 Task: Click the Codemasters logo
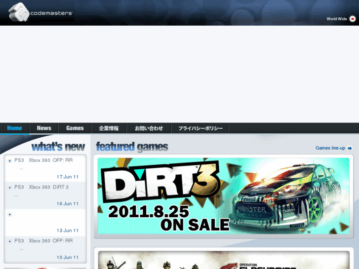(40, 12)
